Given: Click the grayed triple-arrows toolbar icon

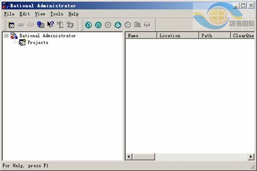Looking at the screenshot, I should point(147,25).
